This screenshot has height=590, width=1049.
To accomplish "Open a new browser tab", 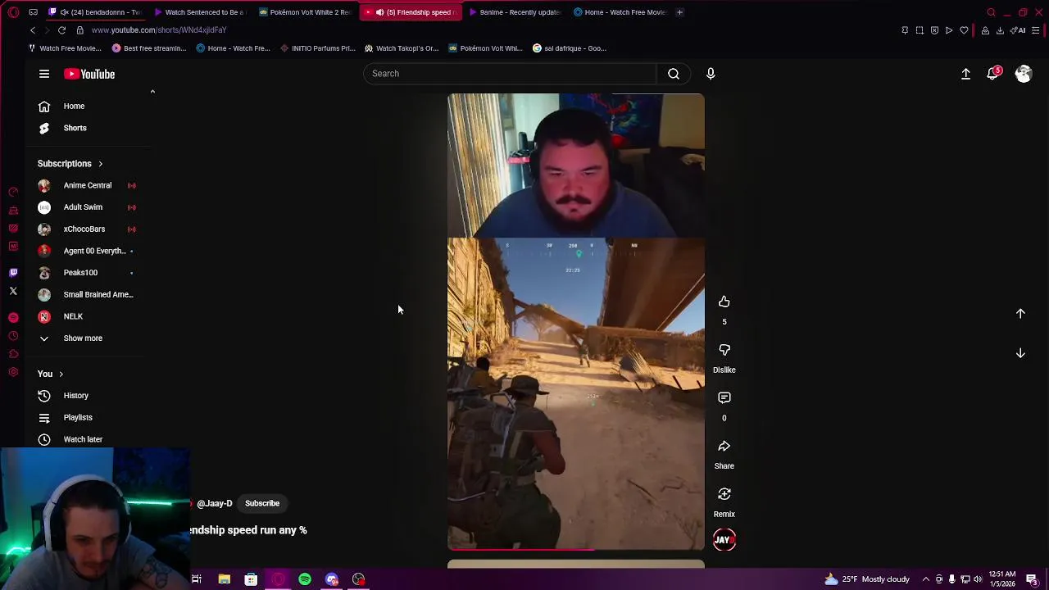I will 679,12.
